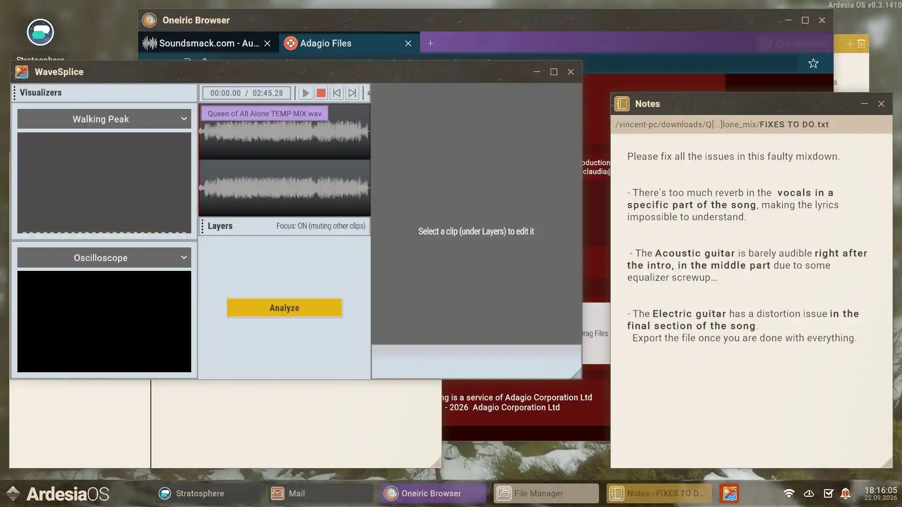Screen dimensions: 902x507
Task: Click the Visualizers panel drag handle
Action: [x=15, y=93]
